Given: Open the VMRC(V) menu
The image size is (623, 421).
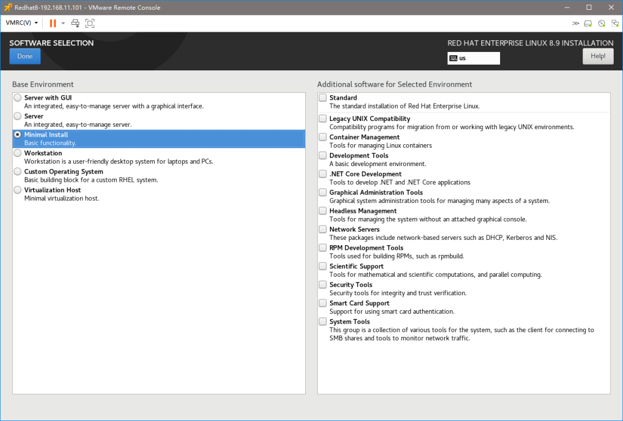Looking at the screenshot, I should tap(22, 22).
